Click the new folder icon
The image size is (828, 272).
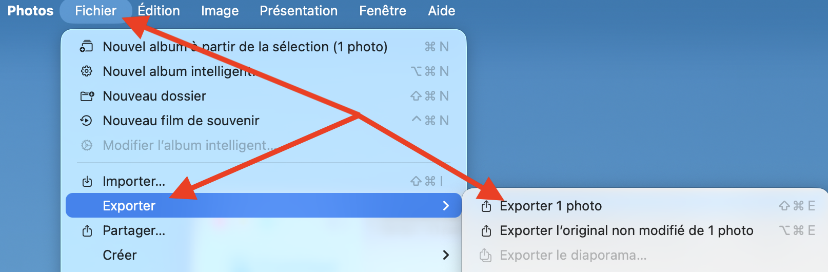pos(87,96)
